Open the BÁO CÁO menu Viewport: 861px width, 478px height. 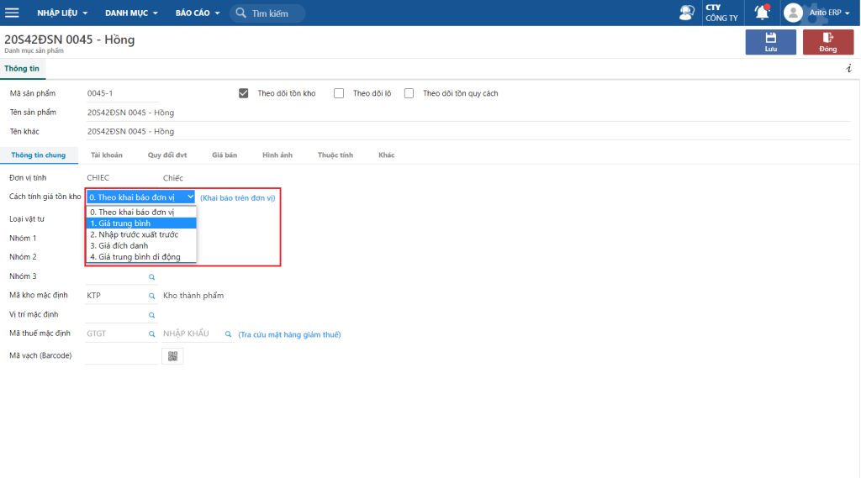(x=197, y=13)
